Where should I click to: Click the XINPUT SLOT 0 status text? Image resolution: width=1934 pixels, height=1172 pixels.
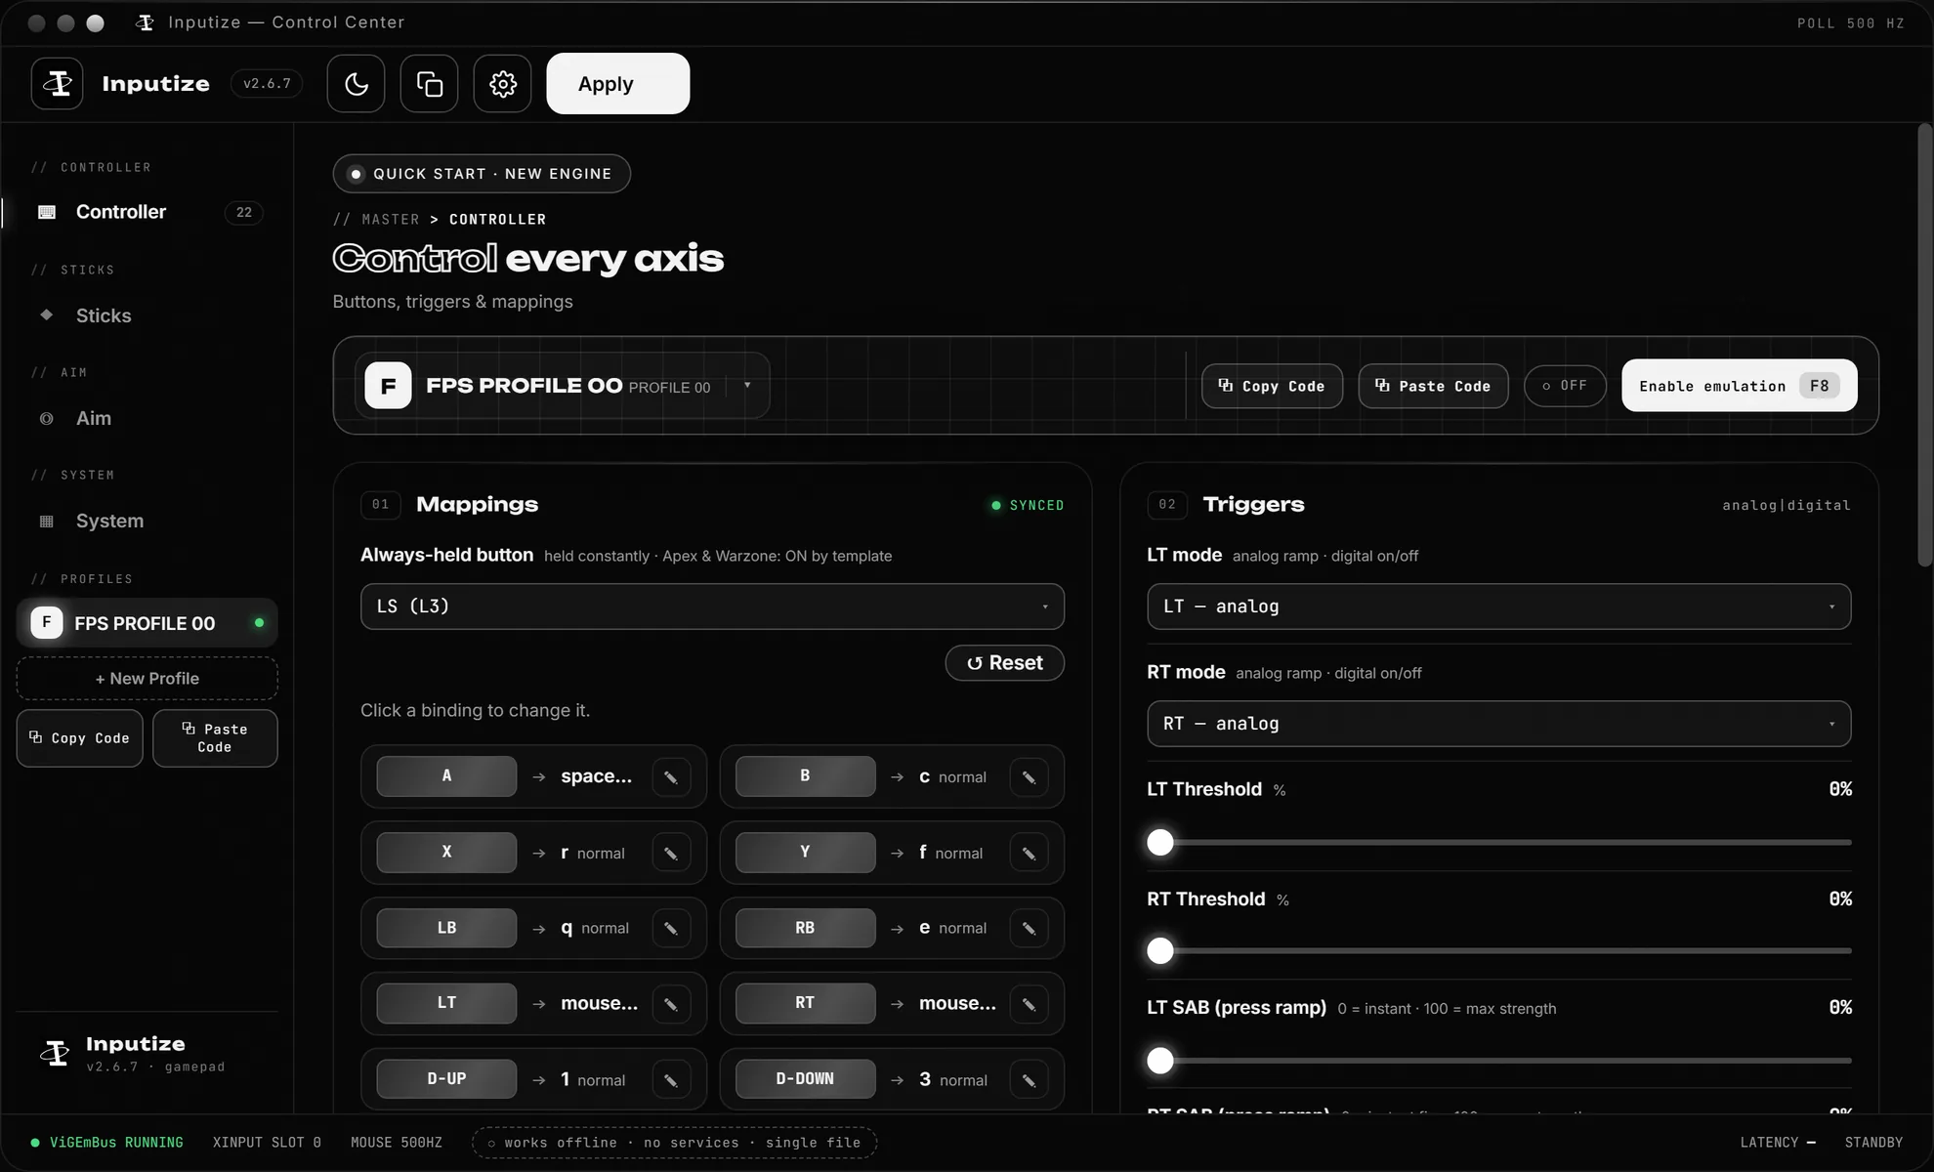coord(267,1143)
